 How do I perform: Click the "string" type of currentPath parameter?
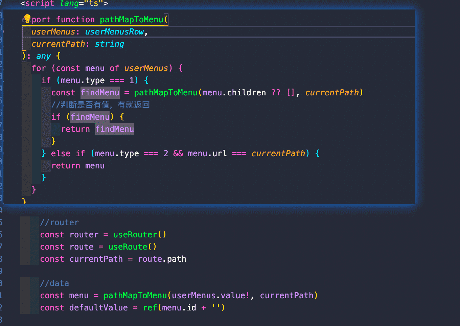110,44
